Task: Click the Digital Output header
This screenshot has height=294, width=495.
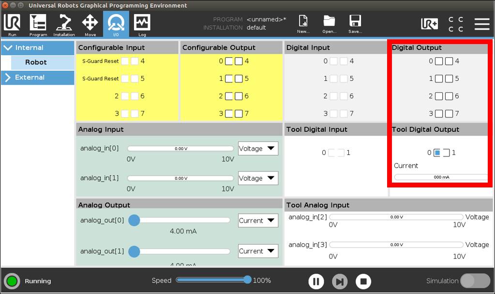Action: 417,48
